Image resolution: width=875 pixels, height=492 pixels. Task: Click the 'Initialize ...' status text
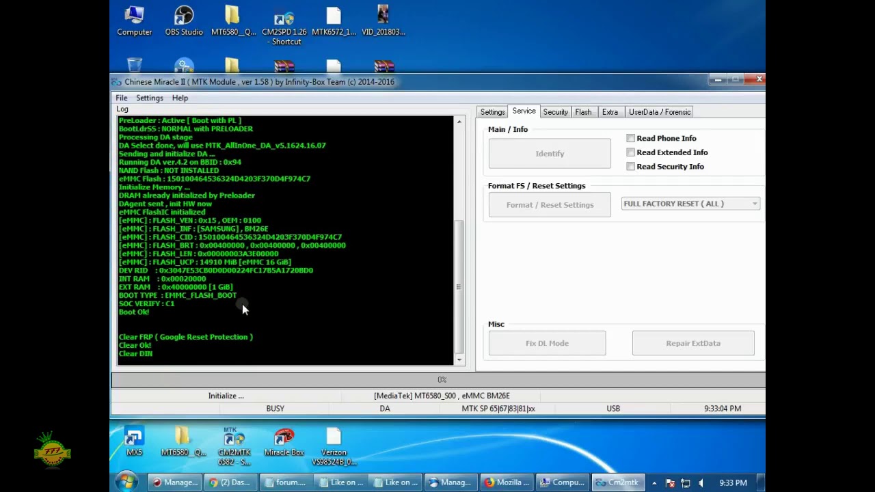226,396
